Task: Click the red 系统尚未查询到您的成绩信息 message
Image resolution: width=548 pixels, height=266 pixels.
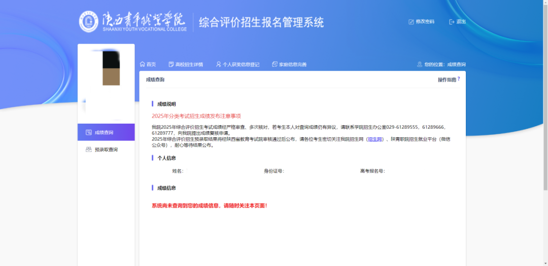Action: point(210,206)
